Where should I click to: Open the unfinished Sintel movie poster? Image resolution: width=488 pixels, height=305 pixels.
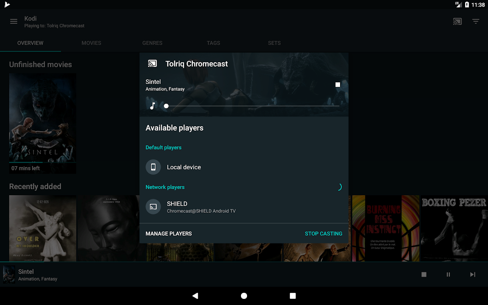pos(43,124)
